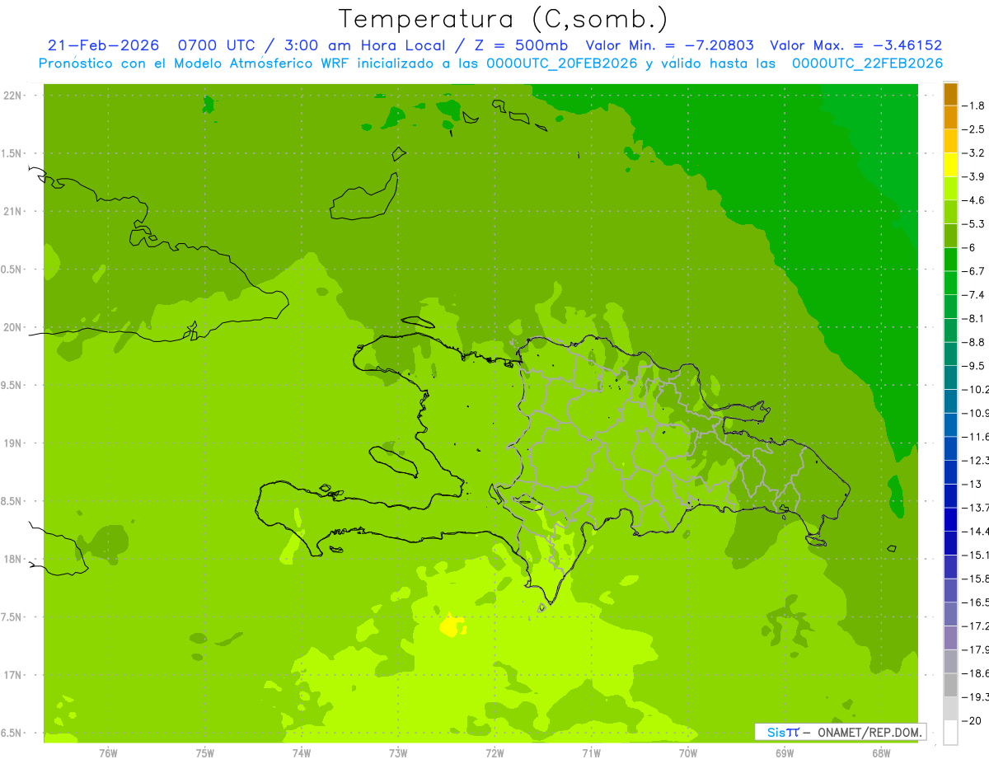This screenshot has width=989, height=764.
Task: Click the "0700 UTC" time text
Action: (x=217, y=45)
